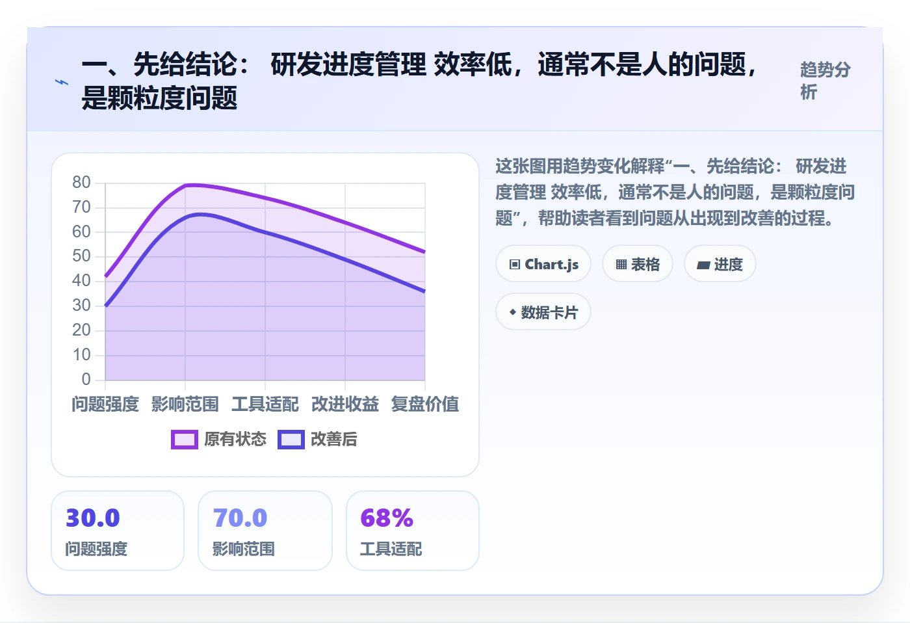Click the 30.0 问题强度 stat card
Viewport: 910px width, 623px height.
118,531
